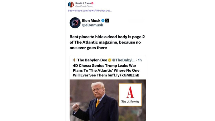Viewport: 215px width, 121px height.
Task: Open the babylonbee.com/news/4d-chess link
Action: [x=90, y=10]
